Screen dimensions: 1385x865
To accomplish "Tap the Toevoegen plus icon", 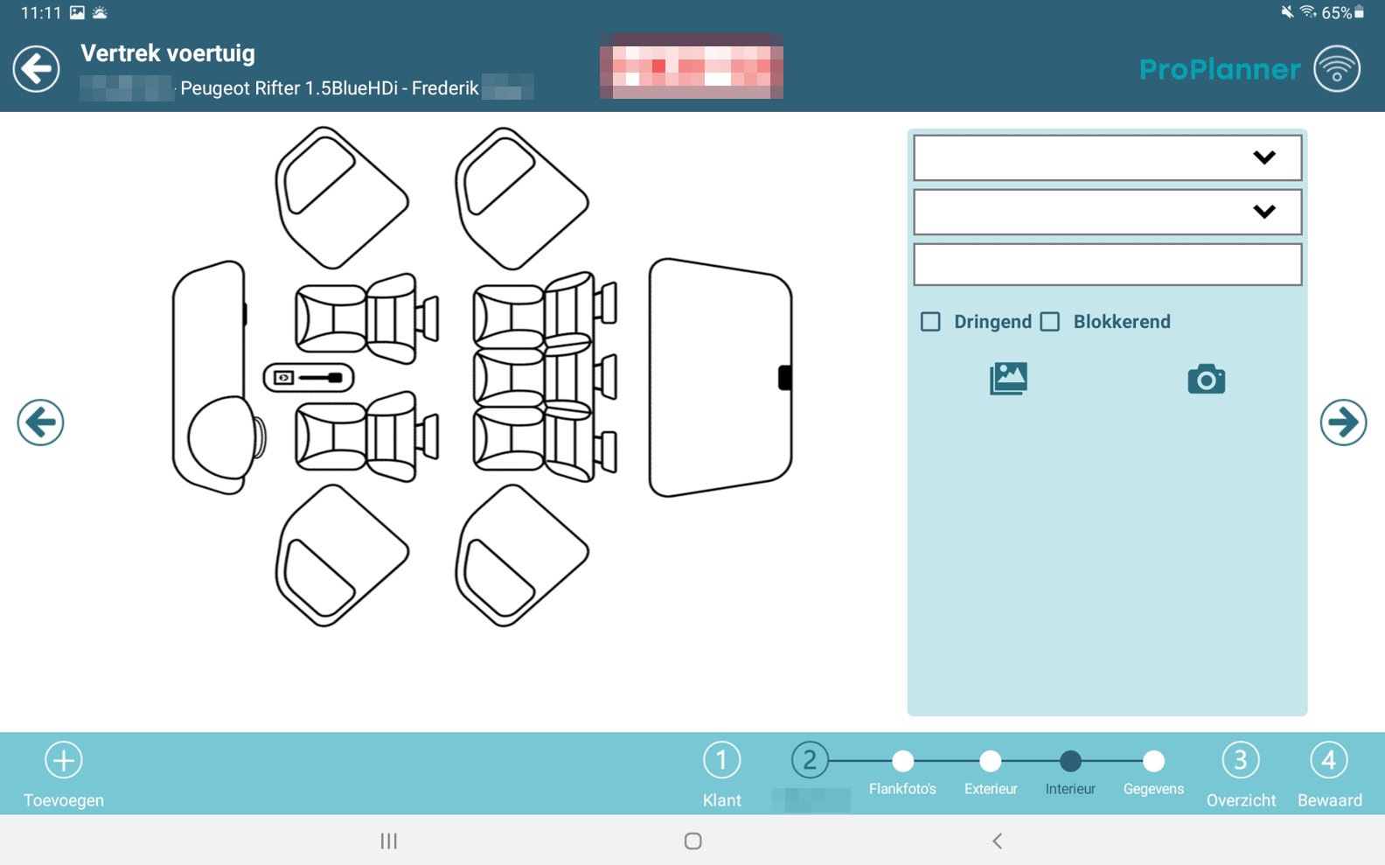I will pyautogui.click(x=64, y=760).
